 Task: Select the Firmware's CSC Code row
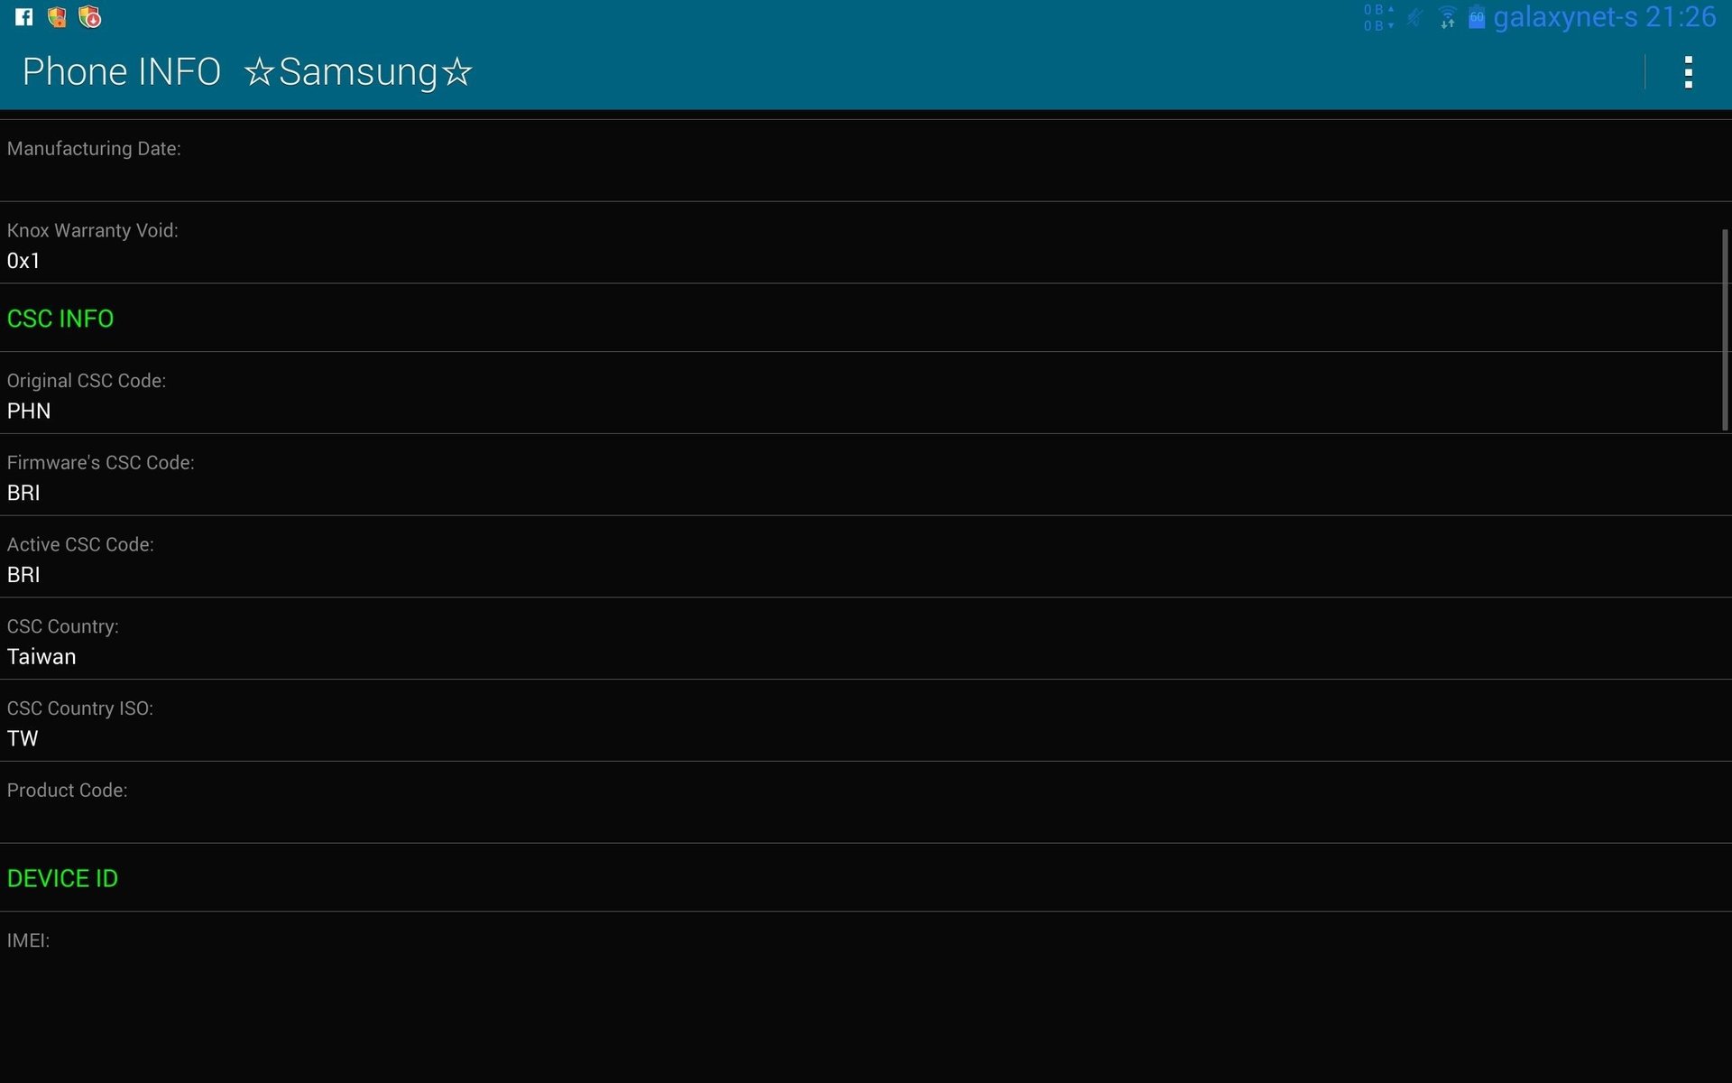pos(866,476)
